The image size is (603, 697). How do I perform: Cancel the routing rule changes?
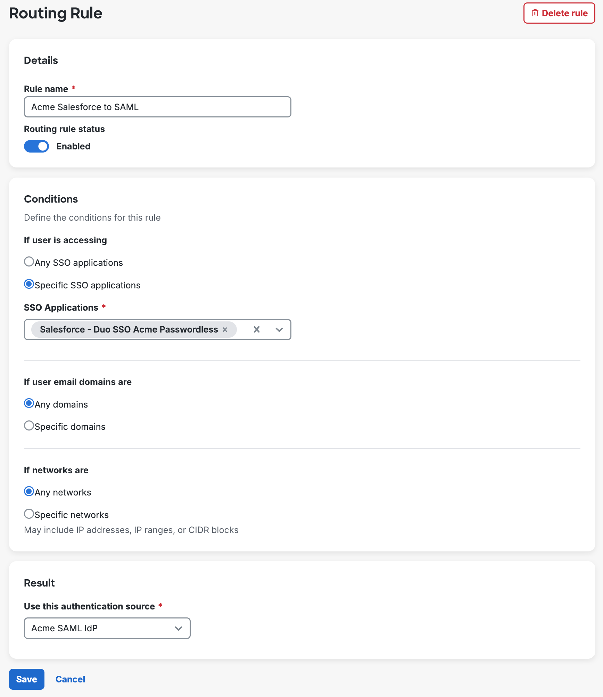70,679
